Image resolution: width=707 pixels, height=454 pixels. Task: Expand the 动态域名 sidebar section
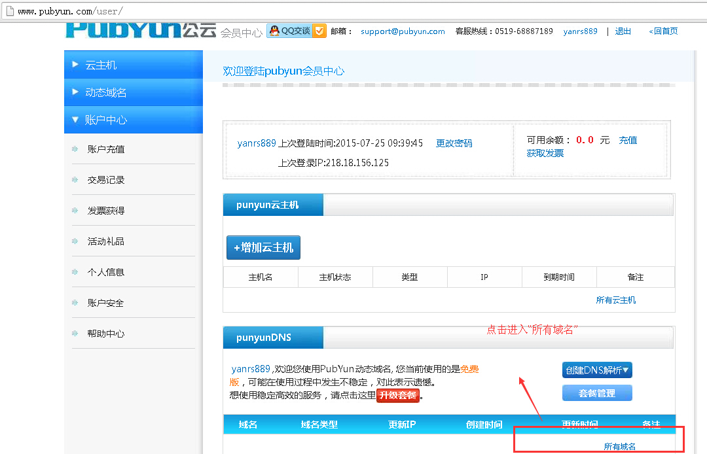coord(134,92)
